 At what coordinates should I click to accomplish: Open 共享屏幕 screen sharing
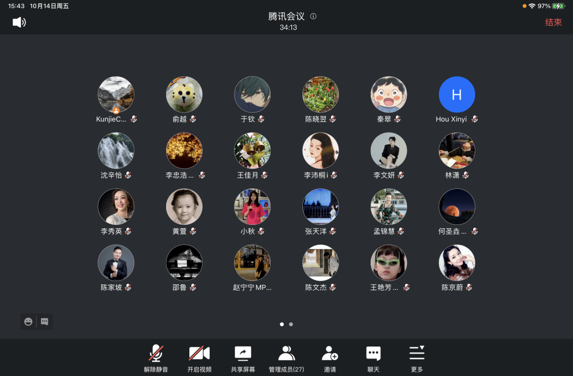[x=242, y=358]
